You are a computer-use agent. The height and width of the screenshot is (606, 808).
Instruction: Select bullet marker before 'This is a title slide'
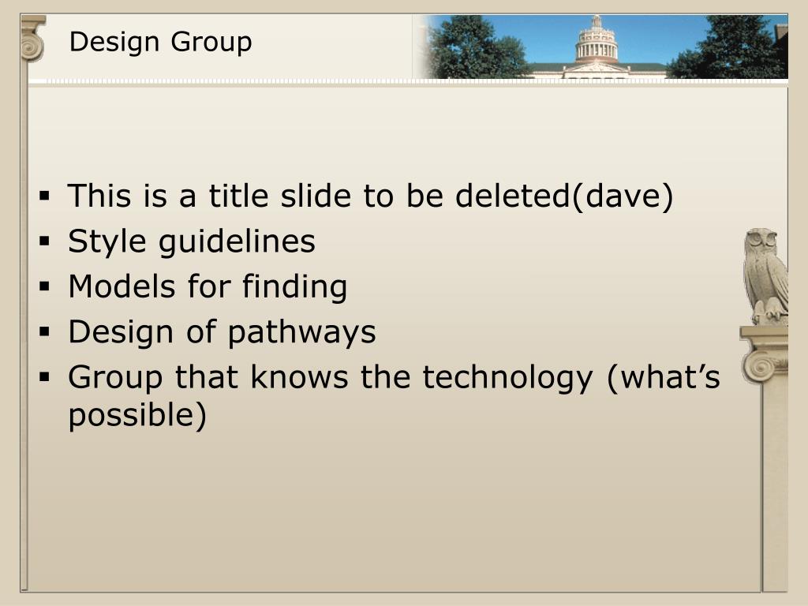click(45, 196)
